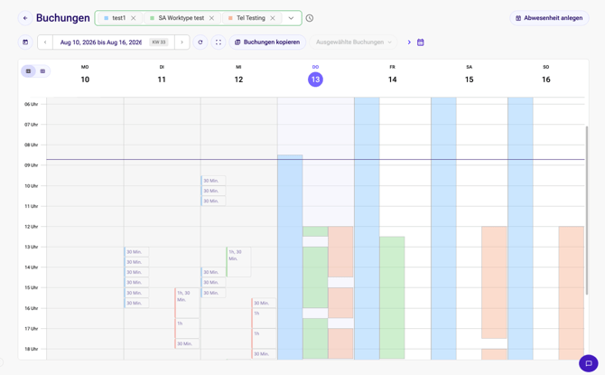Open the calendar picker icon left of date range
This screenshot has width=605, height=375.
point(25,42)
